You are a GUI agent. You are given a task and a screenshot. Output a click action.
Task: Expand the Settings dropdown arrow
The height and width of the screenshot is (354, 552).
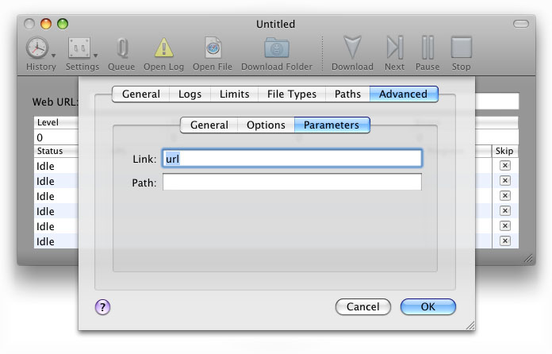coord(95,56)
